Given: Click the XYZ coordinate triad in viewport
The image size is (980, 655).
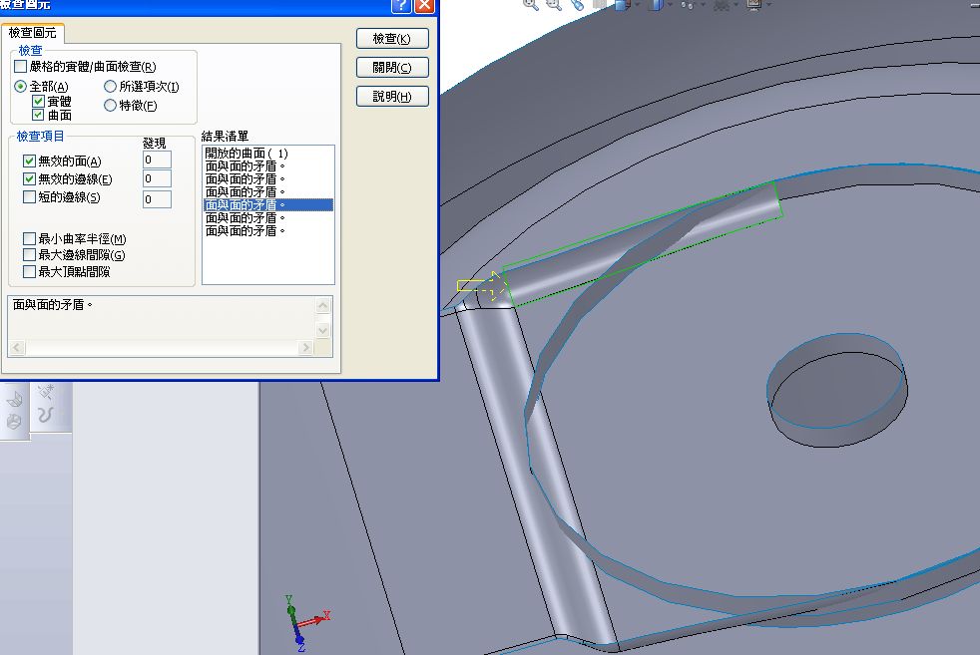Looking at the screenshot, I should tap(305, 622).
